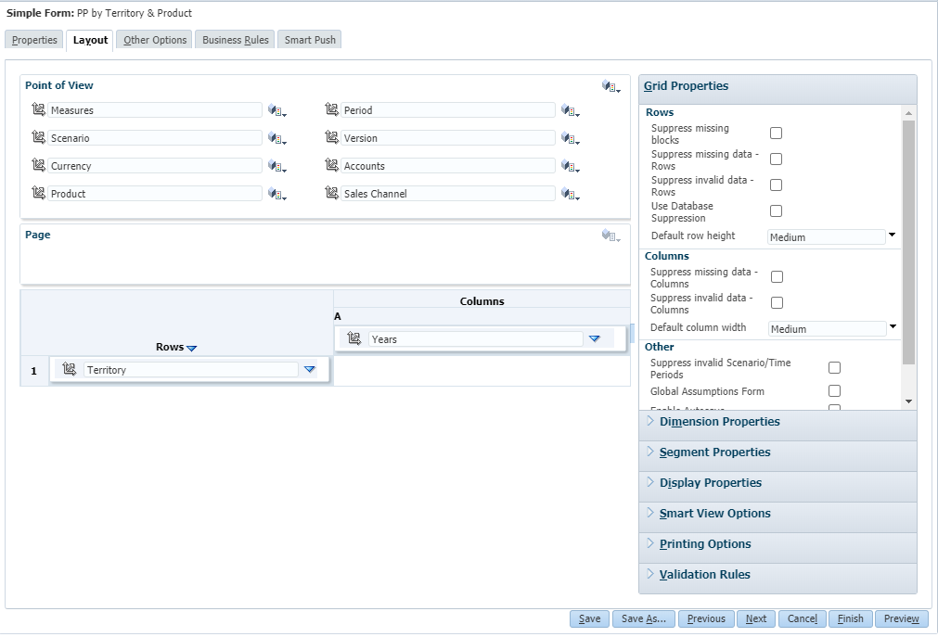Click the Point of View member selector icon

610,85
